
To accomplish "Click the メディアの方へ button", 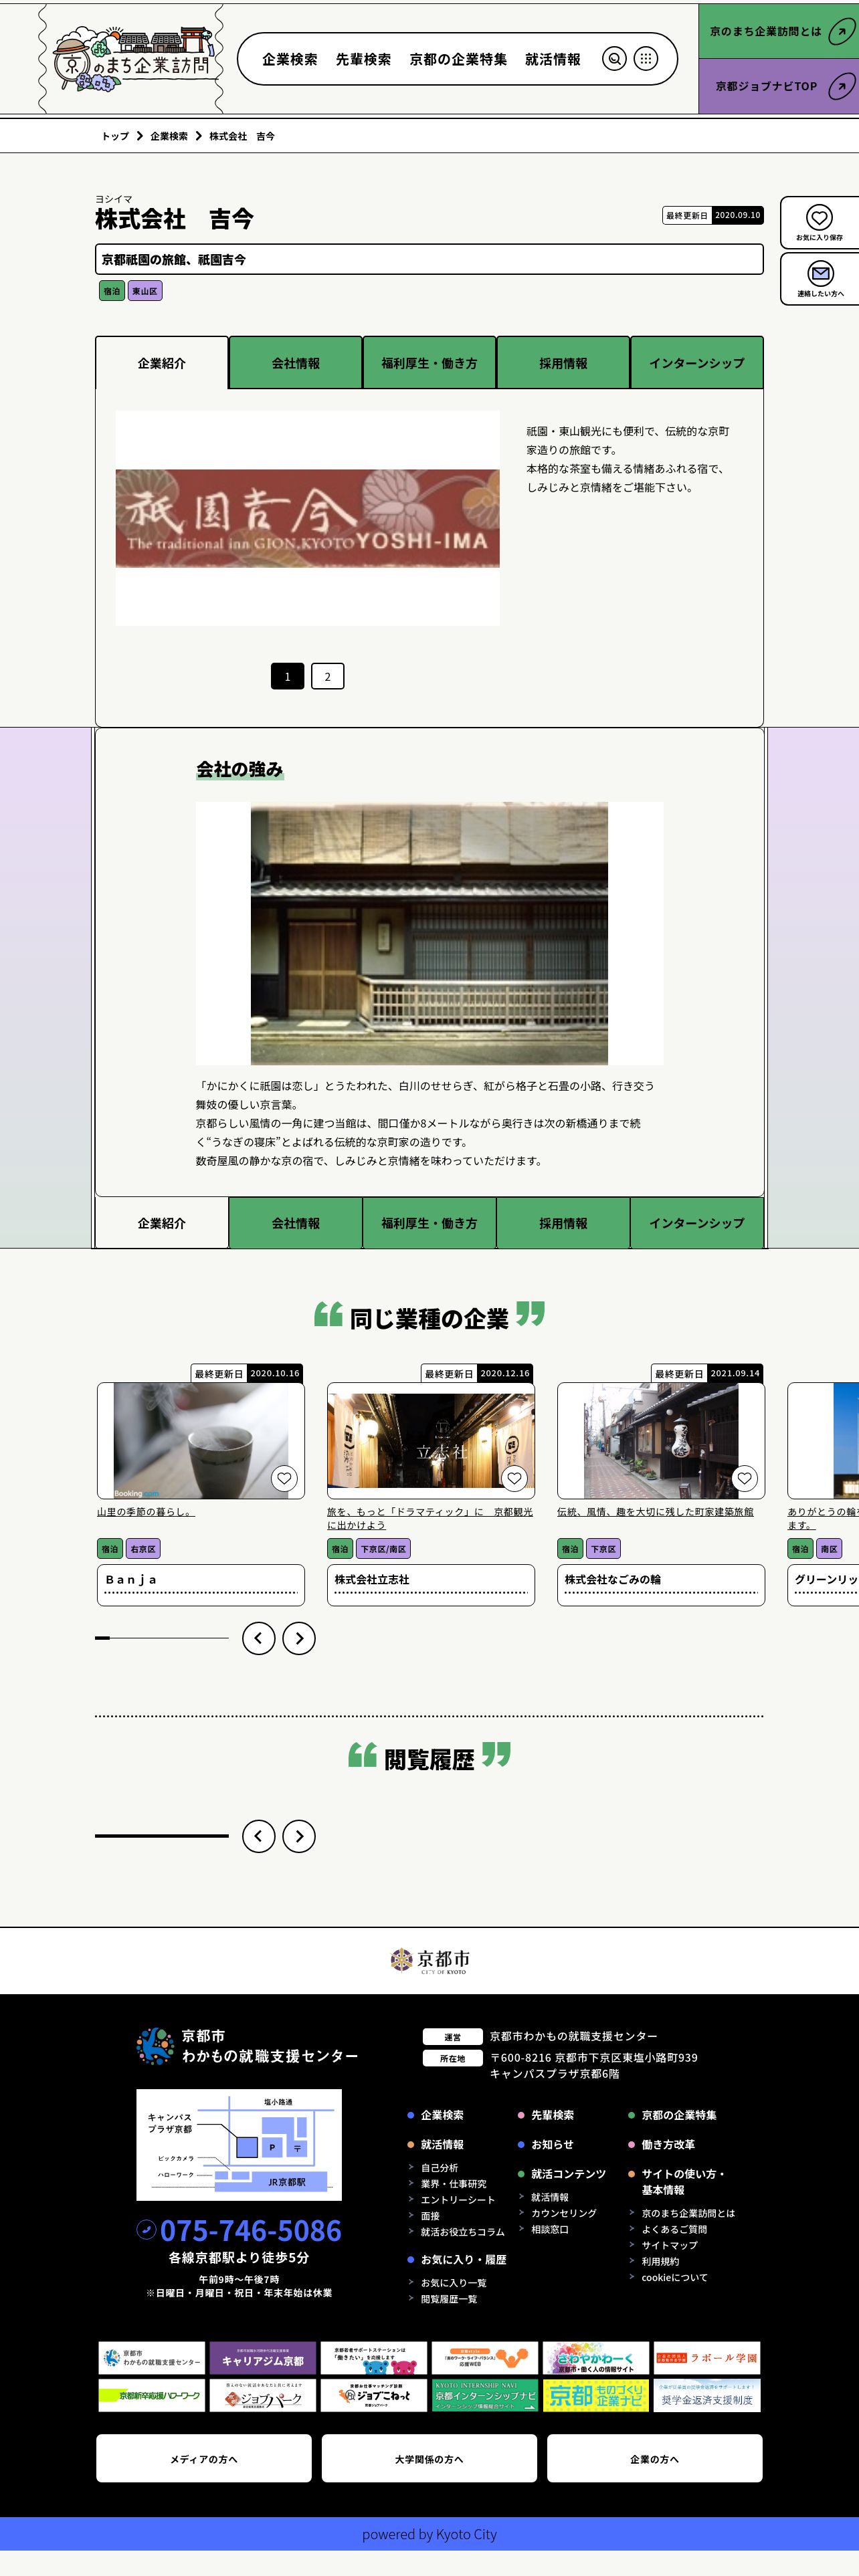I will (204, 2459).
